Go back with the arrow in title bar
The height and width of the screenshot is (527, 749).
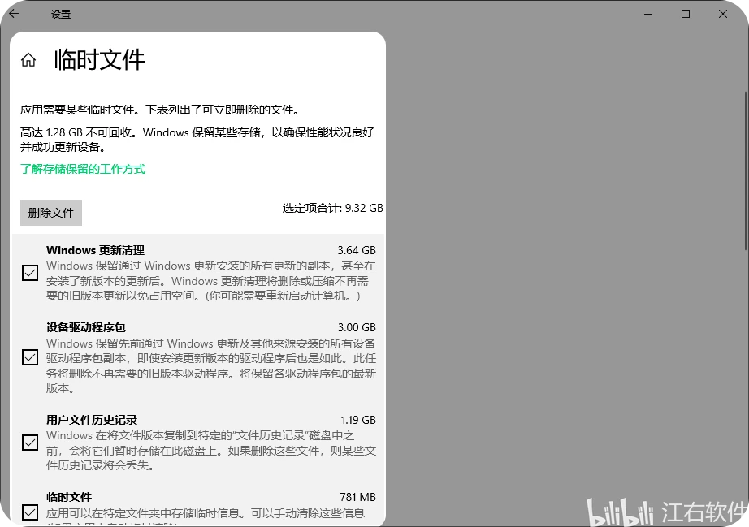click(14, 13)
